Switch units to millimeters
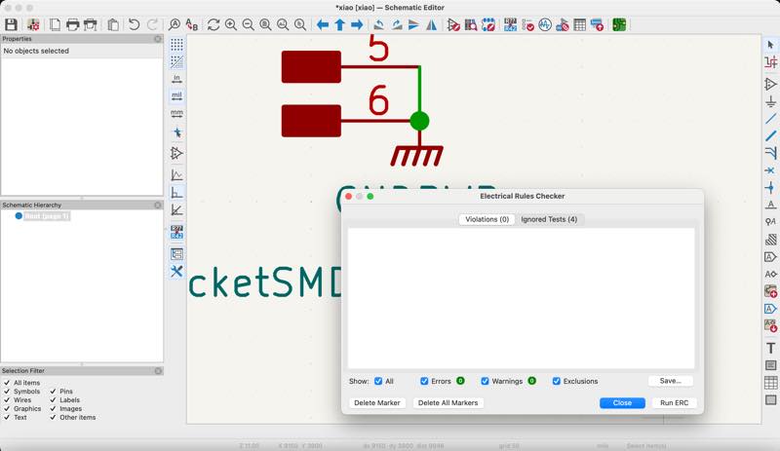The image size is (780, 451). [176, 114]
